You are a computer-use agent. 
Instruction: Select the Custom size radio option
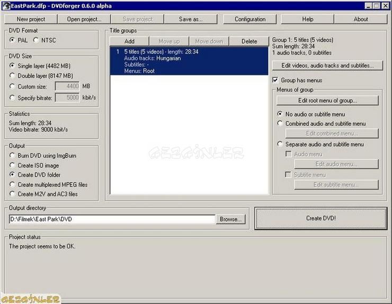13,86
